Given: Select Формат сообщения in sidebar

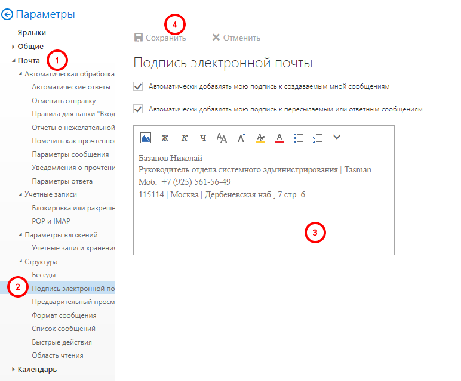Looking at the screenshot, I should (64, 315).
